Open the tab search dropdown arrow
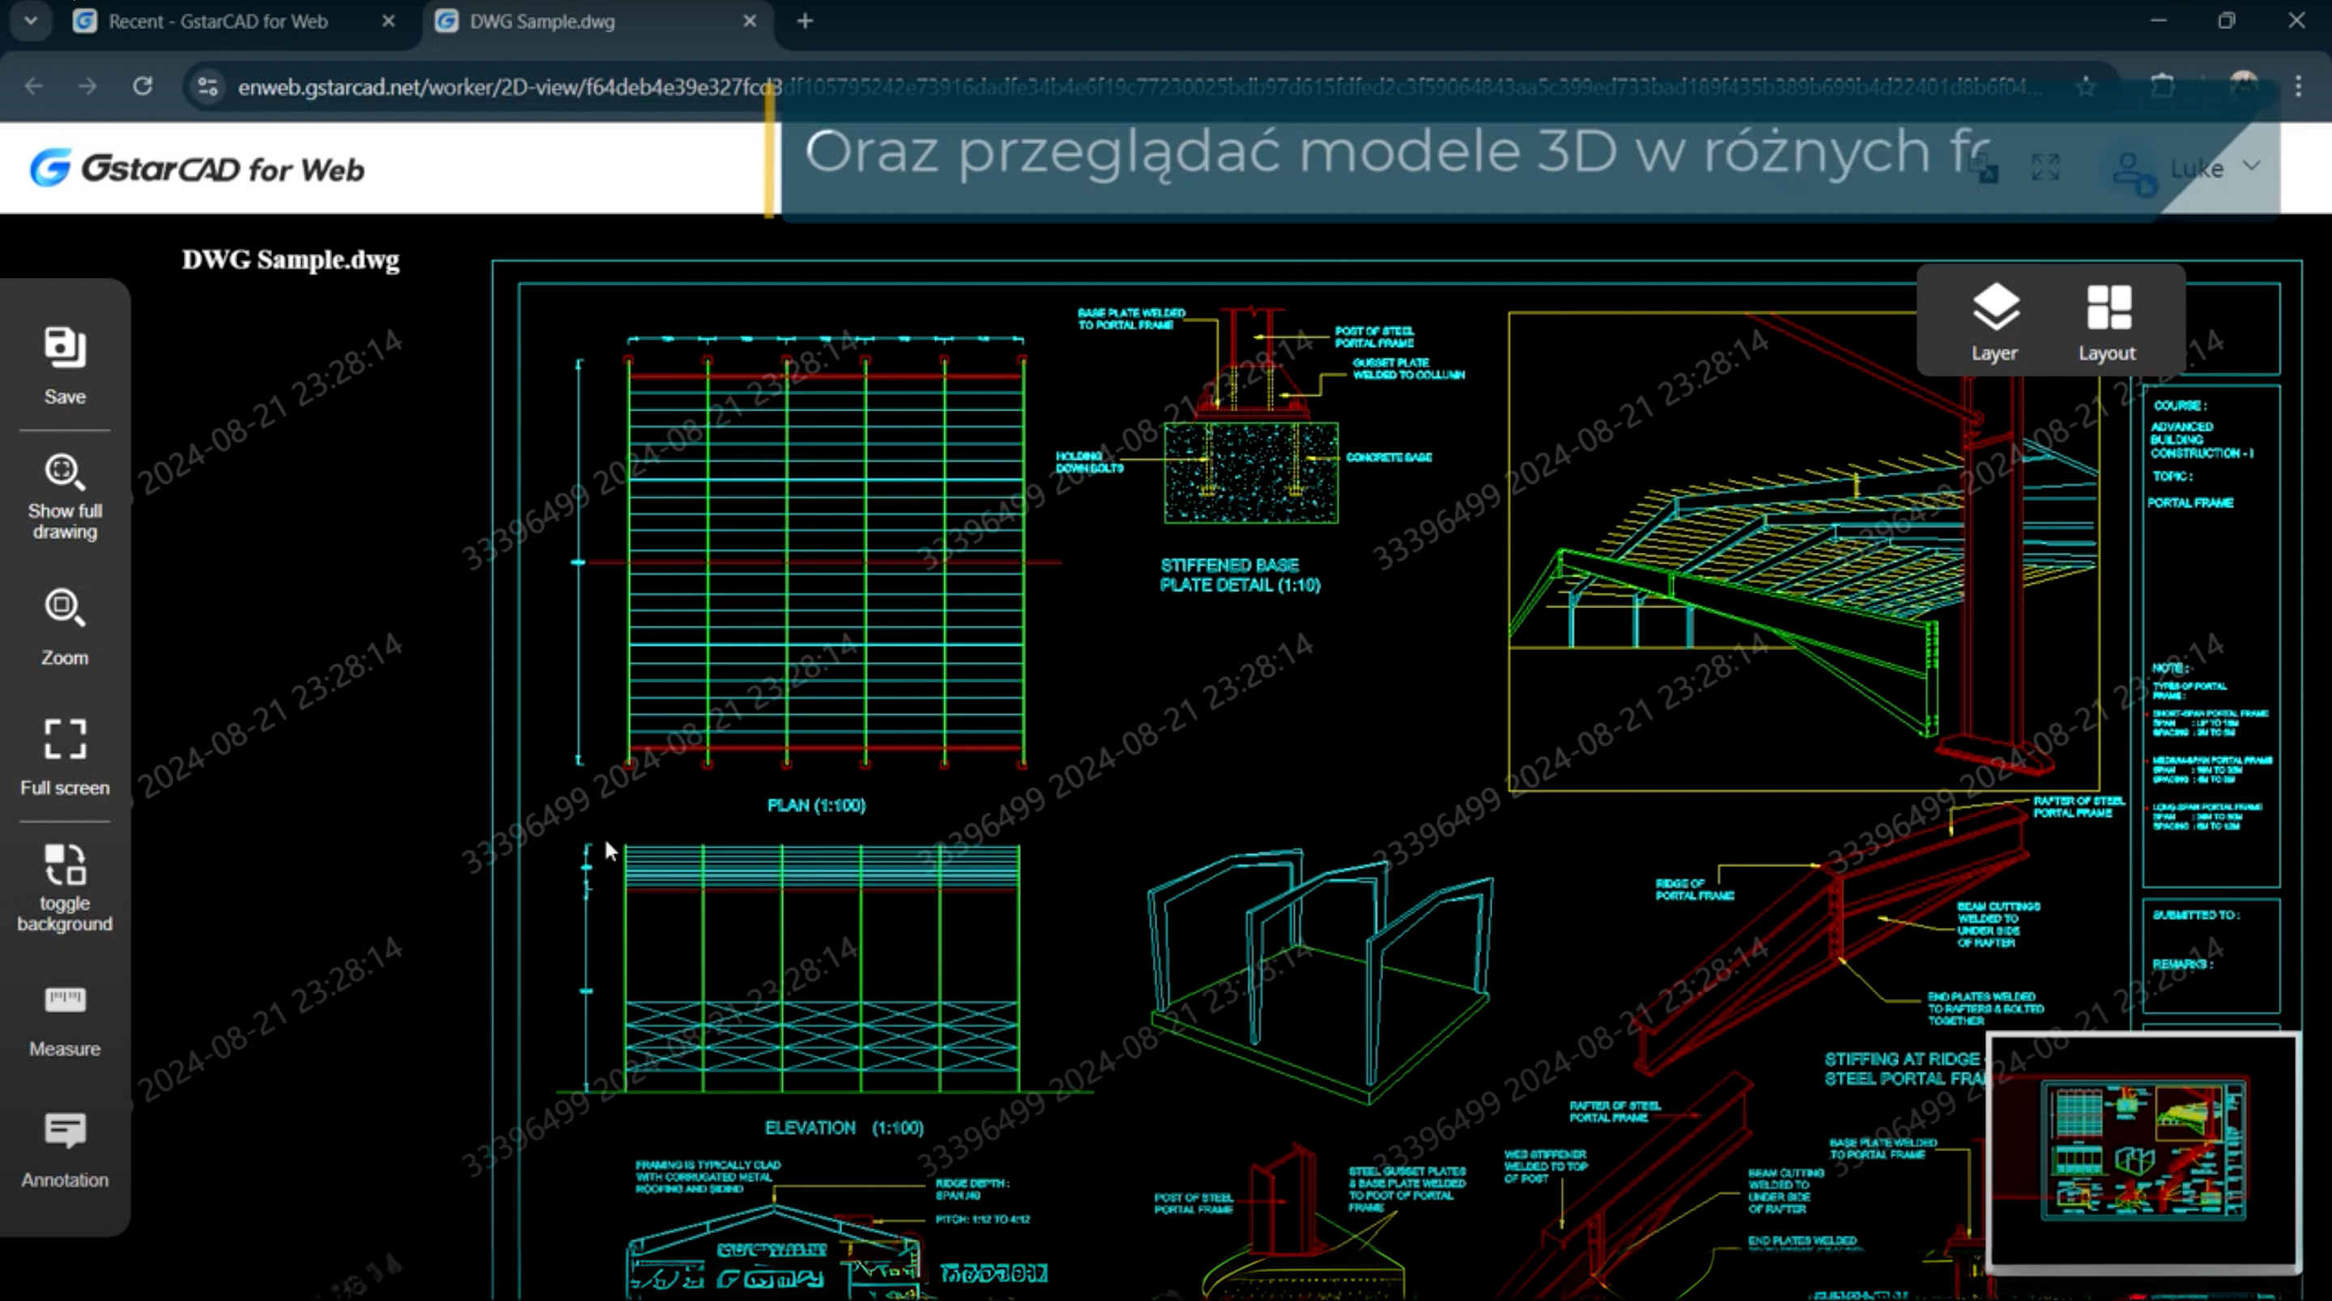 31,21
